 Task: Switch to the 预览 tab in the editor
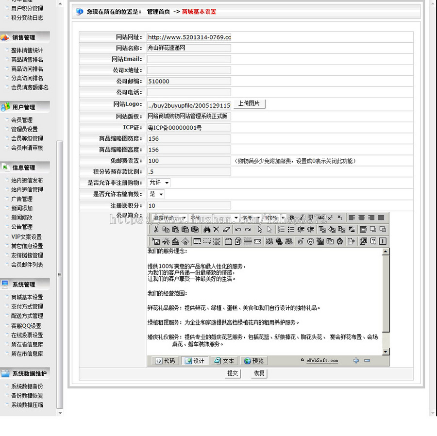(x=254, y=360)
